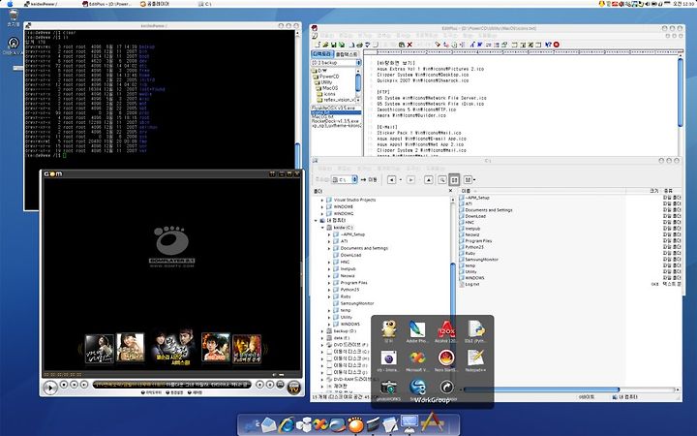Sort by the 종류 column header
Viewport: 697px width, 436px height.
pos(671,191)
